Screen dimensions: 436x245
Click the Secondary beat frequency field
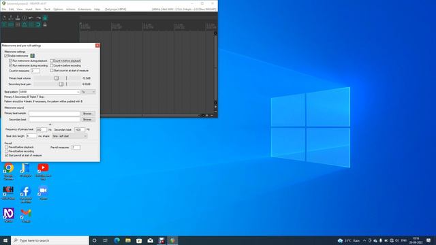coord(80,130)
